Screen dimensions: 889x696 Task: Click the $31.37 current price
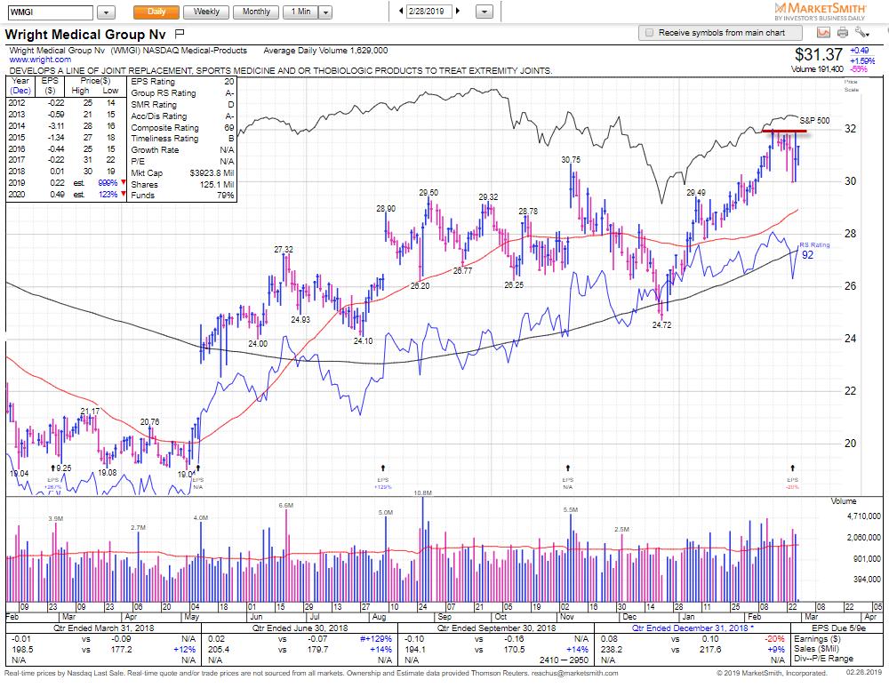[x=818, y=54]
